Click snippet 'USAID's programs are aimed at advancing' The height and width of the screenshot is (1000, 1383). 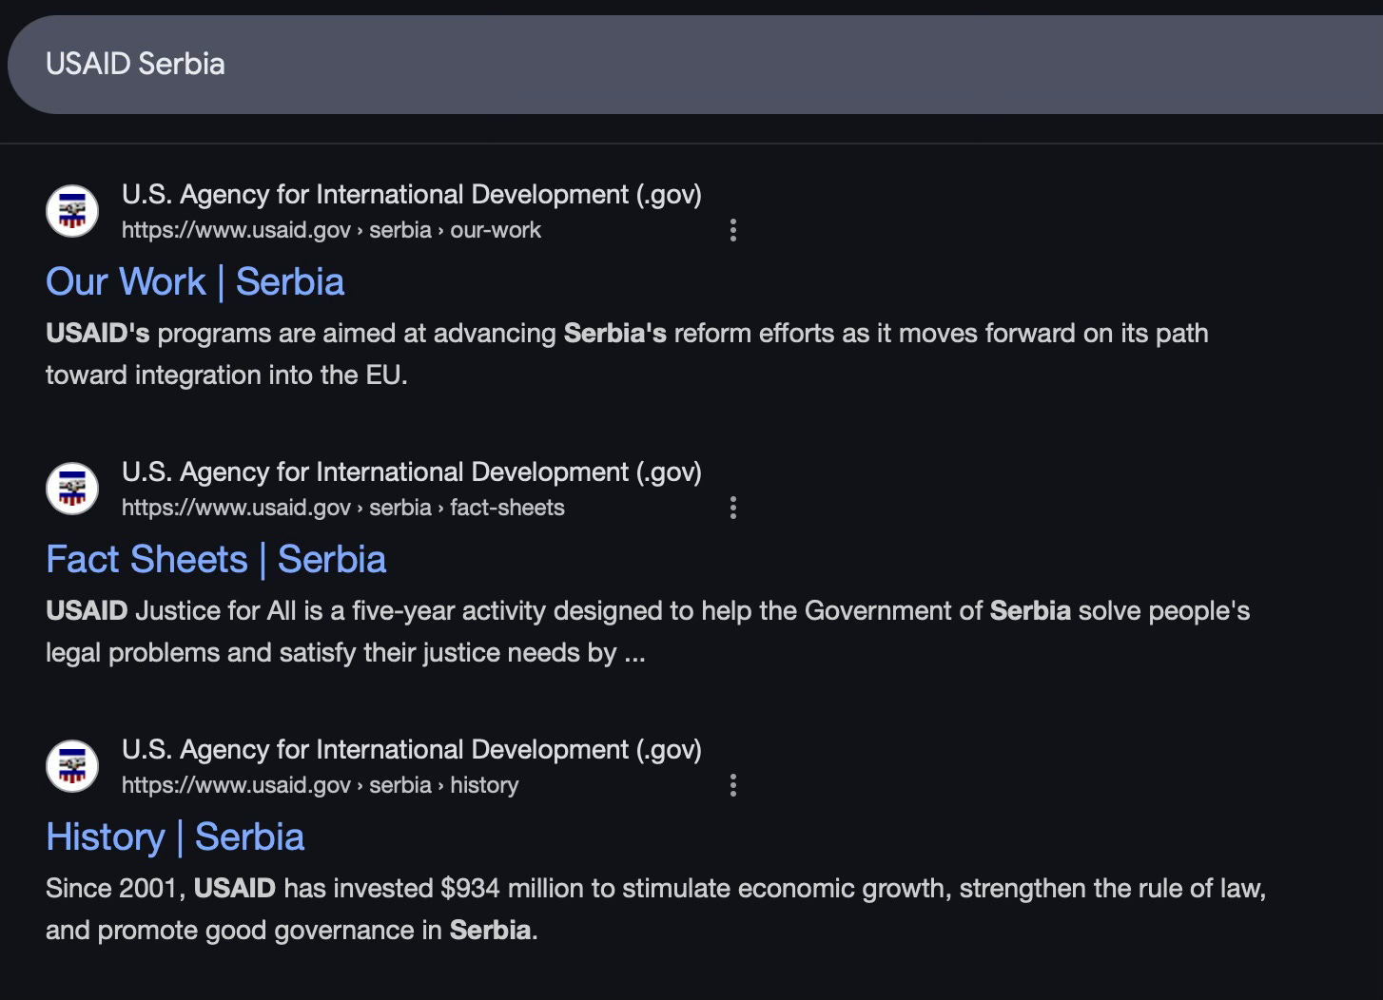(x=301, y=334)
